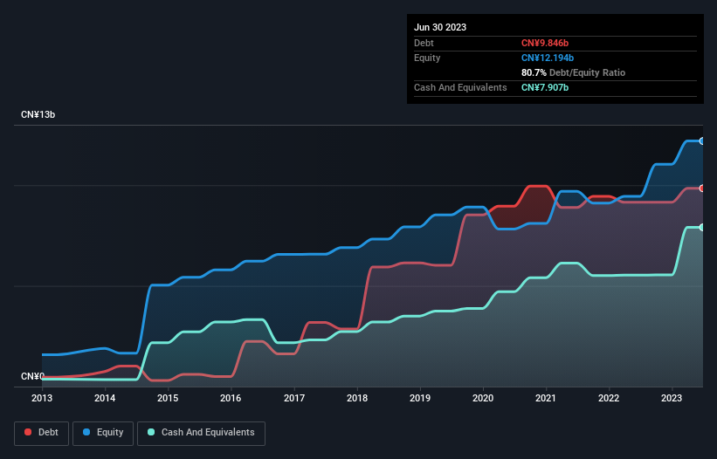Click the 2016 x-axis label
717x459 pixels.
(x=231, y=398)
